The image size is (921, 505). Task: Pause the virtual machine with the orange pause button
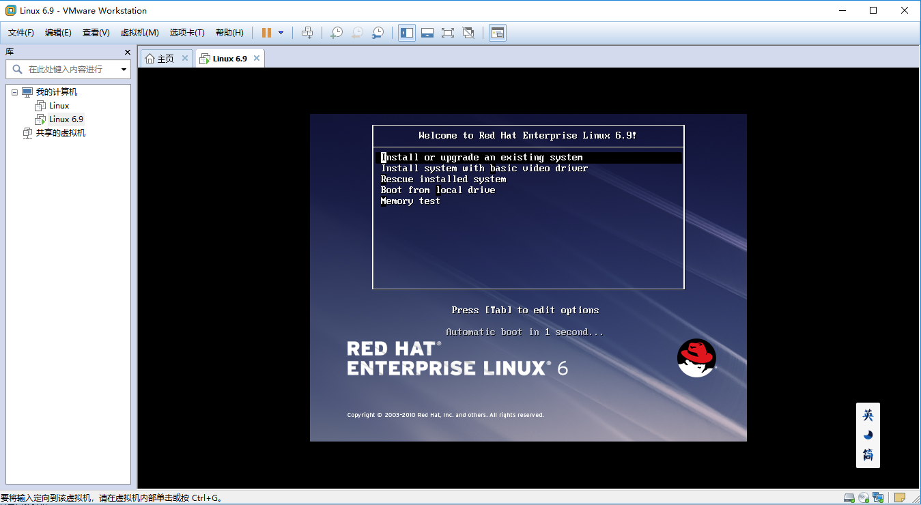(x=266, y=33)
